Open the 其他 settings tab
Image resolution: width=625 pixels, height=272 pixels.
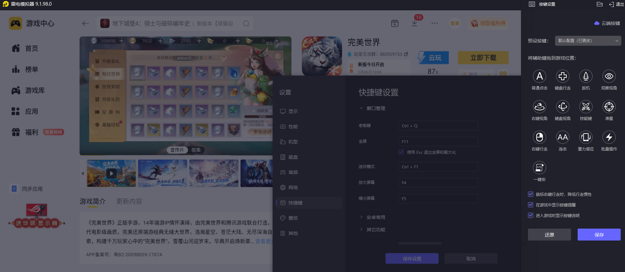coord(309,233)
